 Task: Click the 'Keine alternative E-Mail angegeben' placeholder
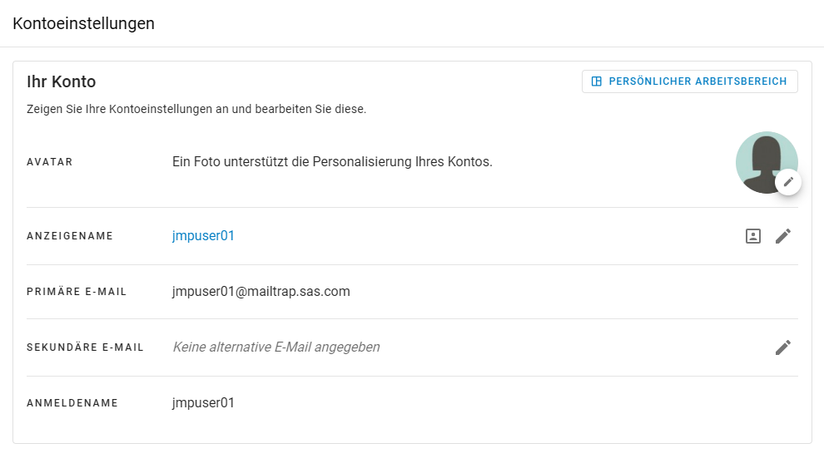[x=275, y=347]
